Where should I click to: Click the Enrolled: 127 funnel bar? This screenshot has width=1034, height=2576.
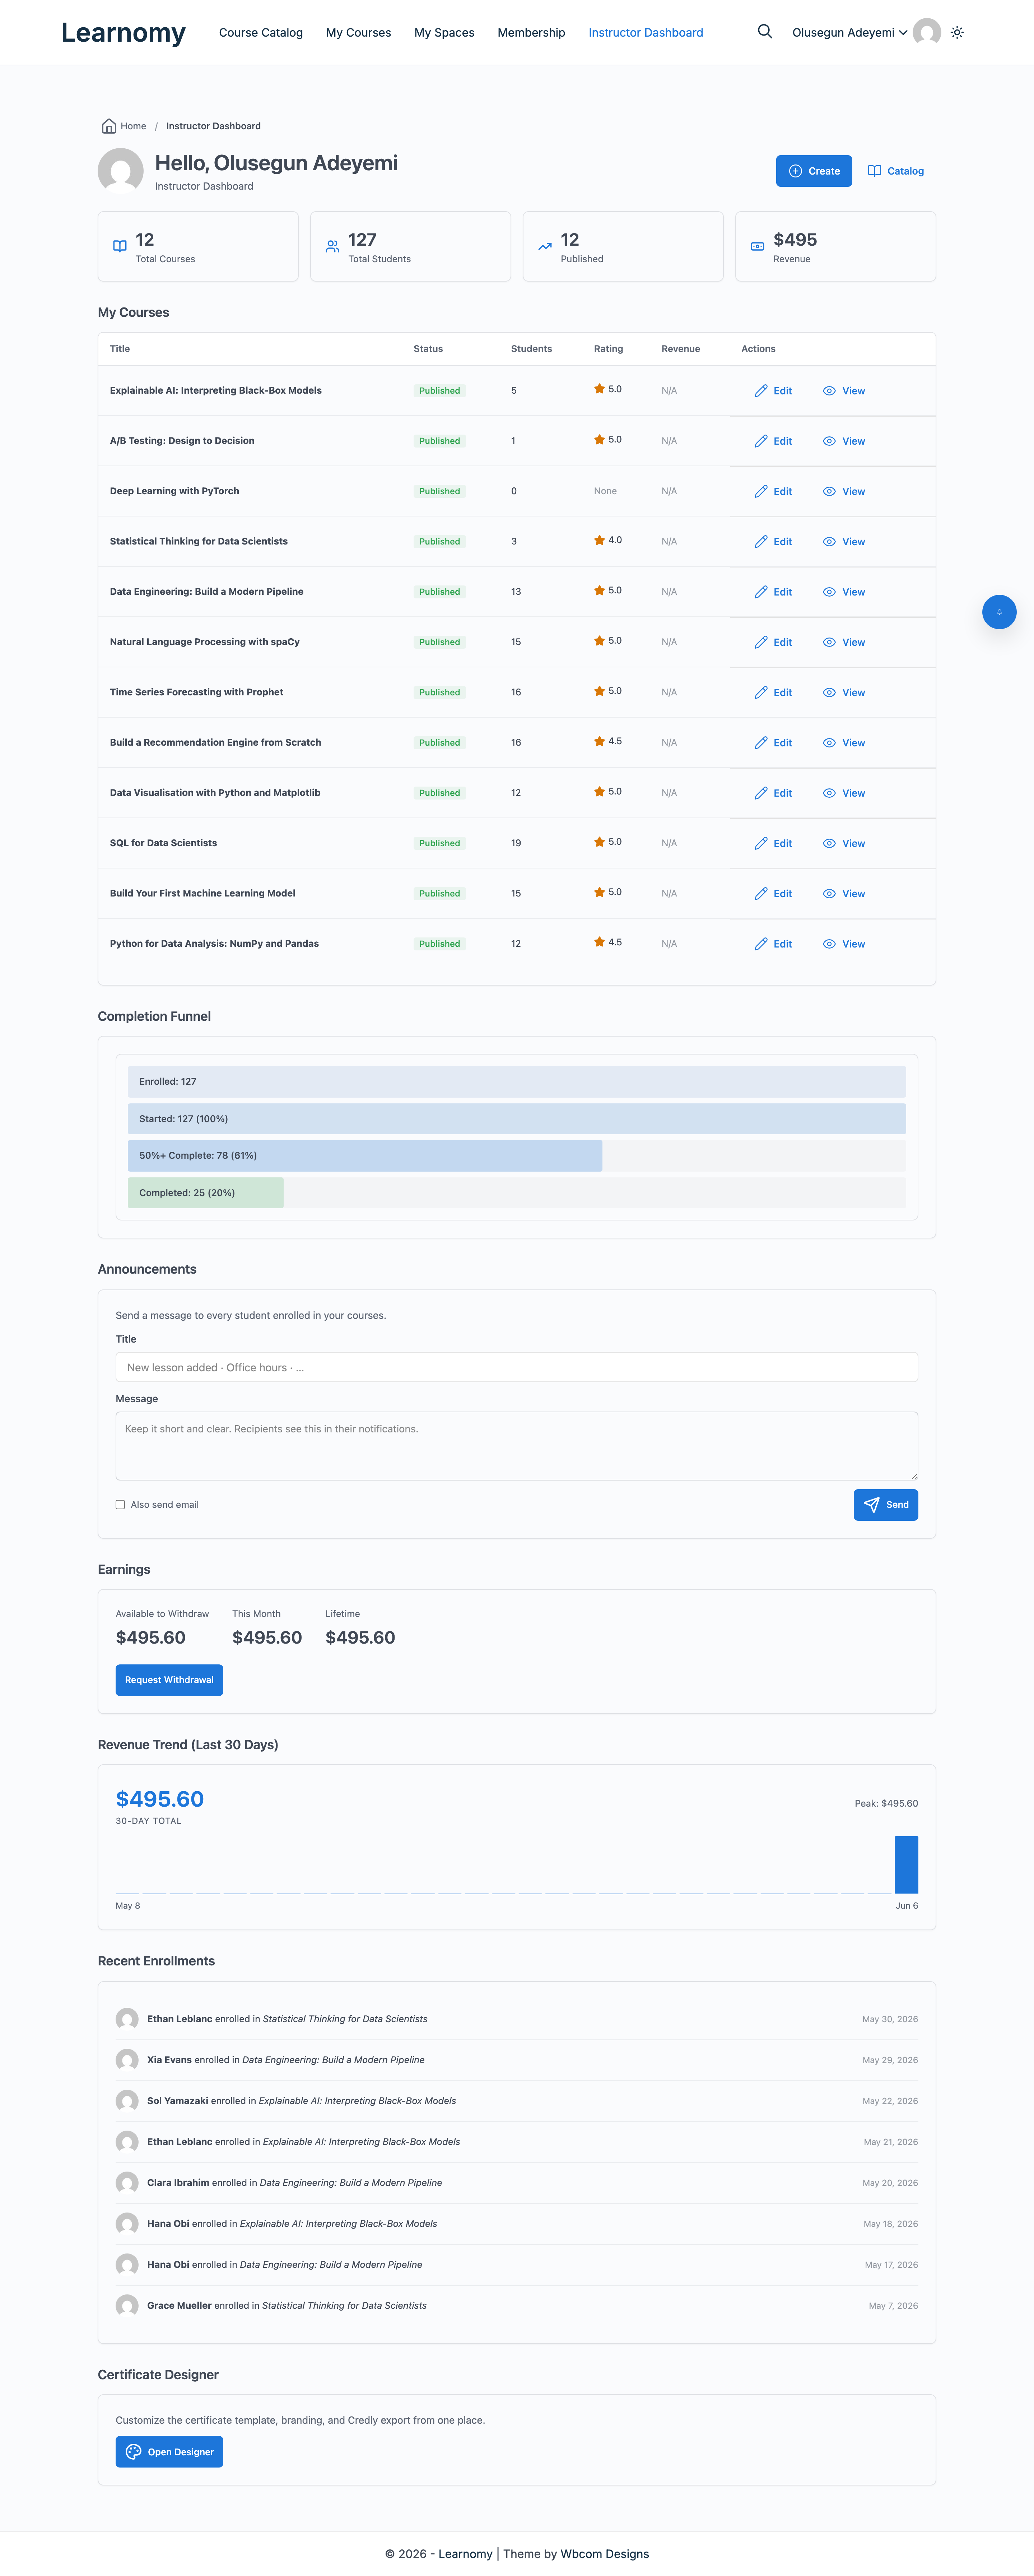517,1081
